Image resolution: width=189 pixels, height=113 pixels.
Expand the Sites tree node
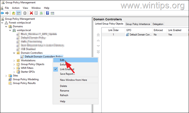coord(6,75)
